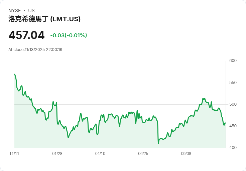The height and width of the screenshot is (171, 246).
Task: Click the 457.04 price value
Action: tap(26, 35)
